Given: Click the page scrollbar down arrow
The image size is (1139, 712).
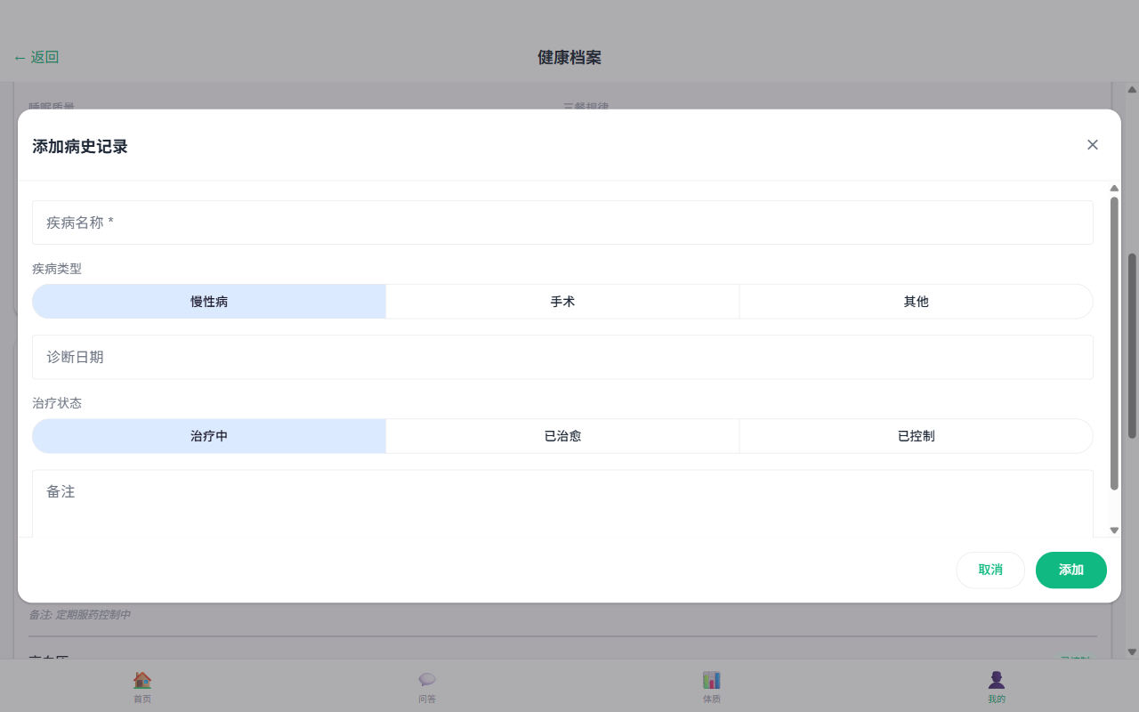Looking at the screenshot, I should [x=1132, y=651].
